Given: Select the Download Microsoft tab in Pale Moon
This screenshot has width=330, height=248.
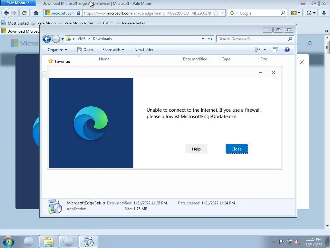Looking at the screenshot, I should tap(20, 31).
